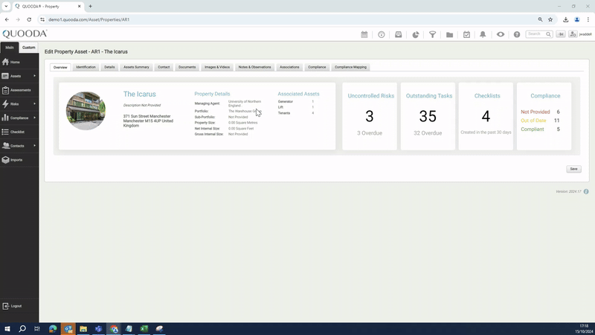Open the calendar icon in the top toolbar
The width and height of the screenshot is (595, 335).
[x=364, y=34]
